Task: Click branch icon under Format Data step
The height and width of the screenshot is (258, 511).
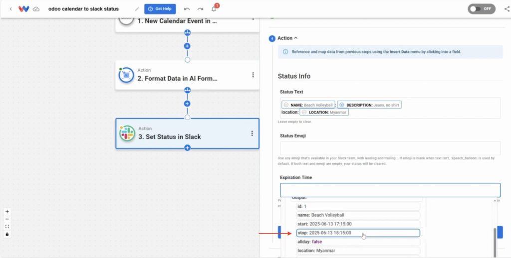Action: click(188, 90)
